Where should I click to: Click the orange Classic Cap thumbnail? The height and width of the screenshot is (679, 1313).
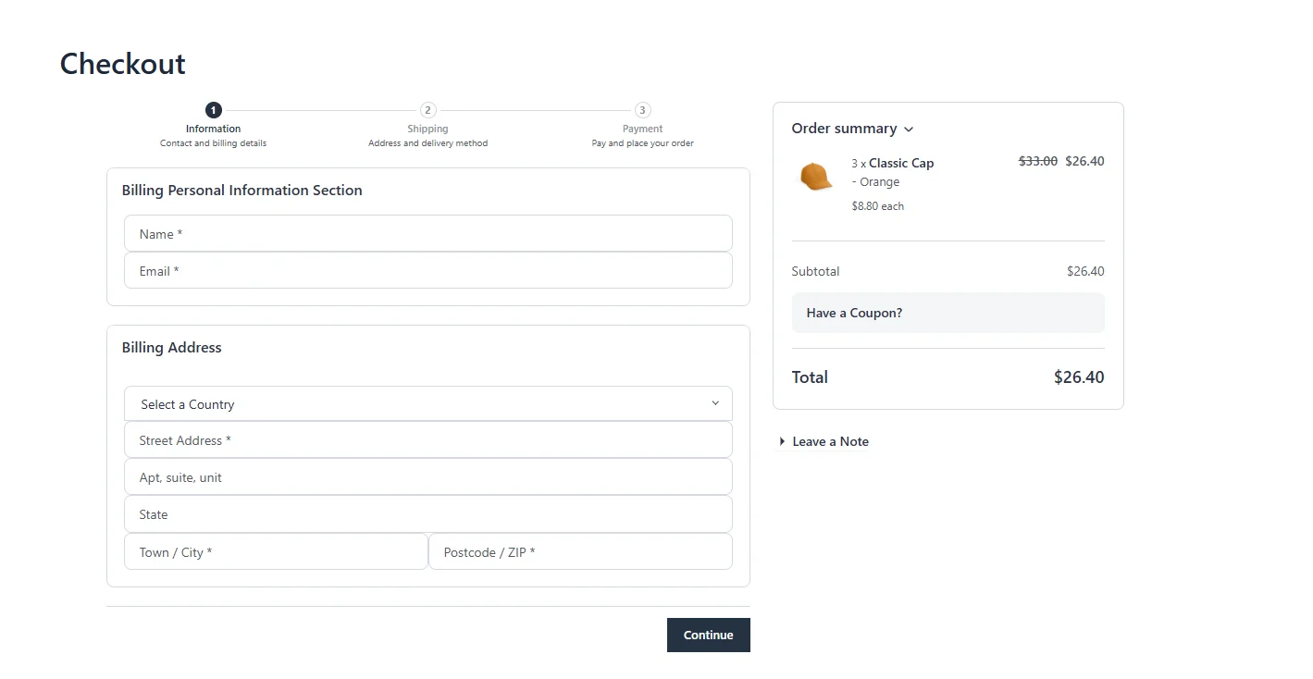coord(815,176)
